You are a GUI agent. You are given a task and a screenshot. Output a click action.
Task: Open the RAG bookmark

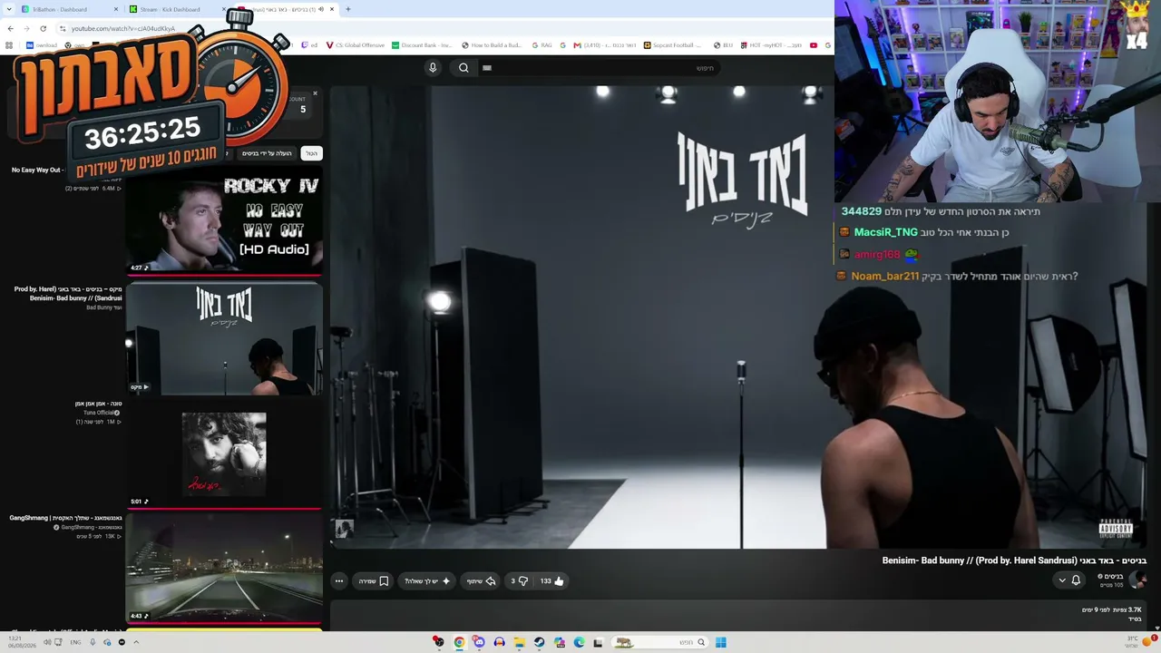[x=541, y=45]
